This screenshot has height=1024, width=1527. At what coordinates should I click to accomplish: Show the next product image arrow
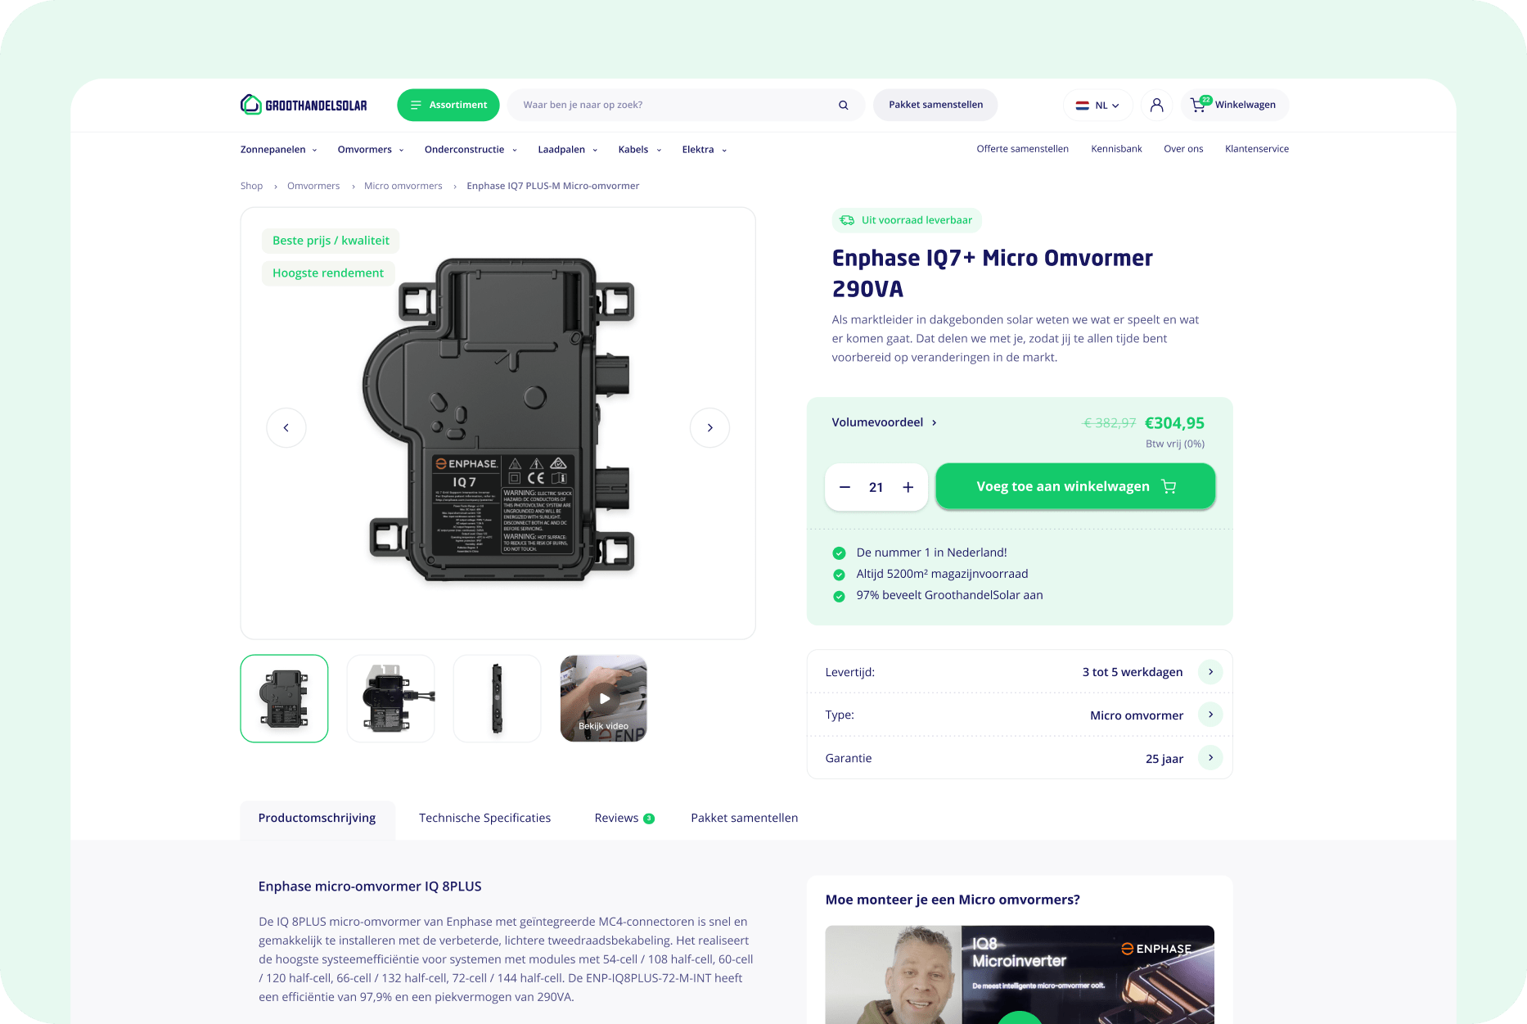tap(709, 427)
